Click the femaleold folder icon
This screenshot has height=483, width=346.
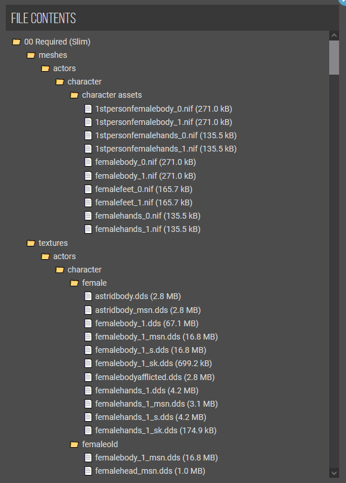click(x=74, y=444)
